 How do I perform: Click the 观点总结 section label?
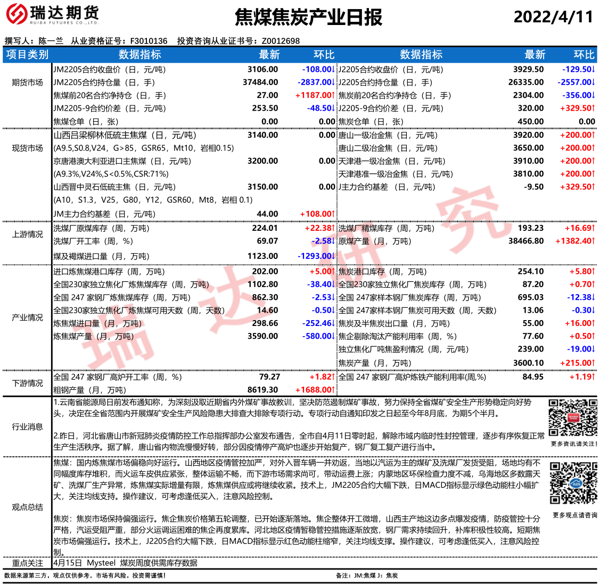(27, 507)
